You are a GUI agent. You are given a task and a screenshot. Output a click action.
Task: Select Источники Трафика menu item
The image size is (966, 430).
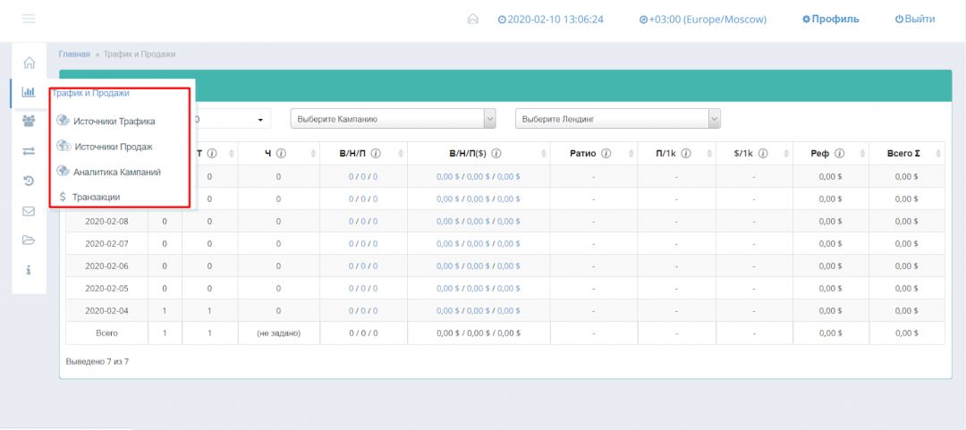tap(114, 122)
